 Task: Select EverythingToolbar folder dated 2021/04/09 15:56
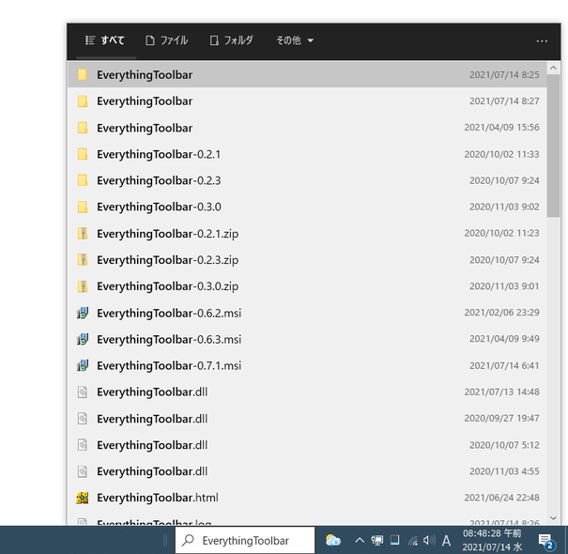tap(307, 128)
